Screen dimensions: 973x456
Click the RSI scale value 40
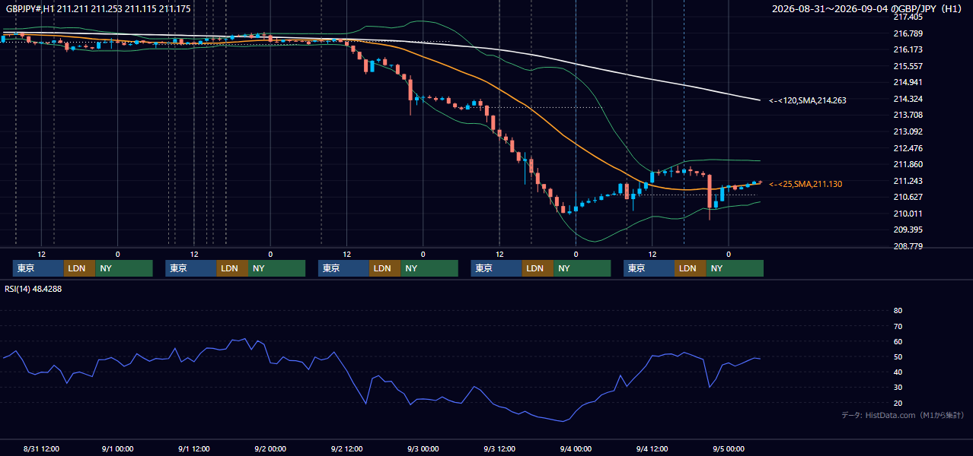[898, 372]
